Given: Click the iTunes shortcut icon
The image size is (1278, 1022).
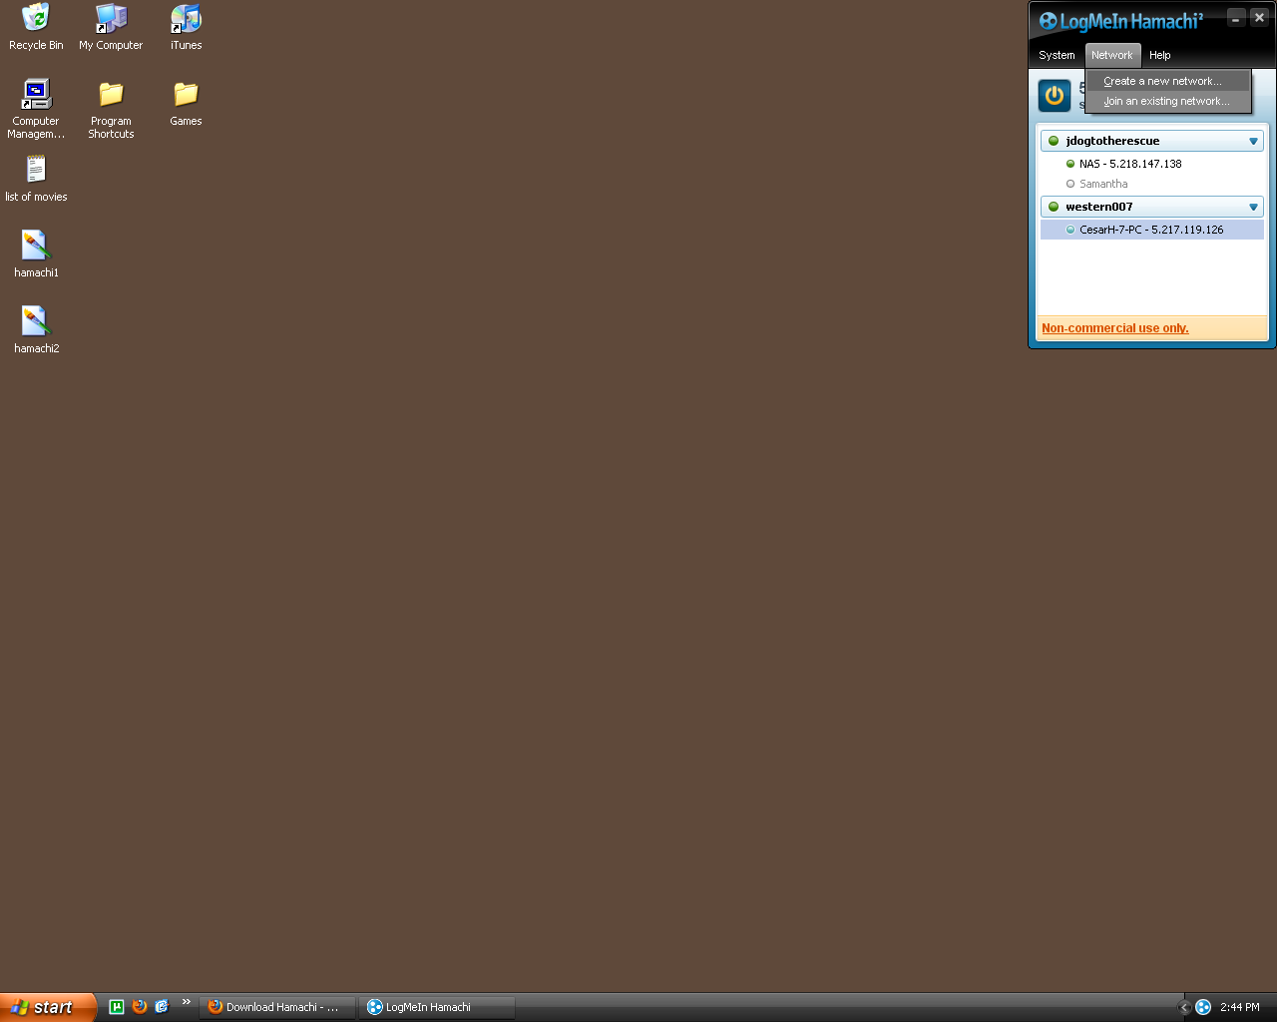Looking at the screenshot, I should 186,19.
